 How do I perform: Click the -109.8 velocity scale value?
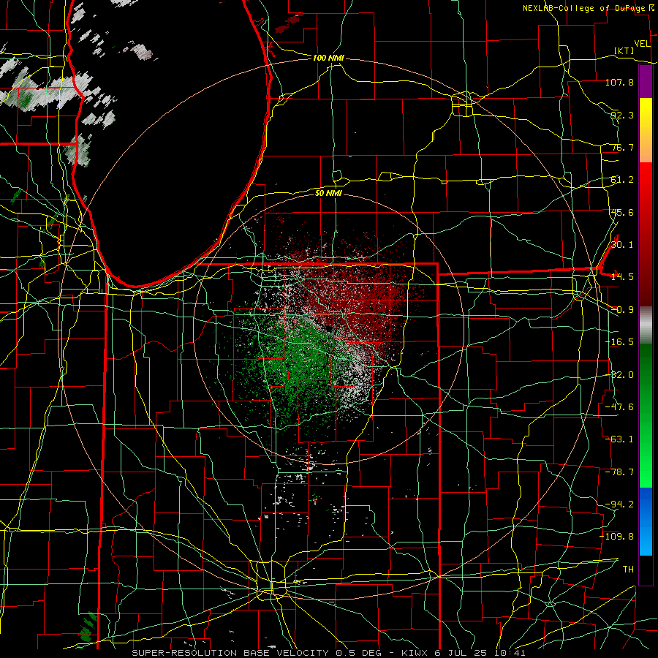click(617, 537)
